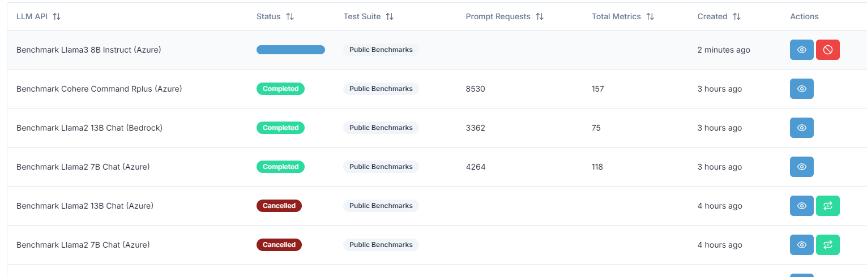The height and width of the screenshot is (277, 867).
Task: Click total metrics value 157
Action: tap(598, 89)
